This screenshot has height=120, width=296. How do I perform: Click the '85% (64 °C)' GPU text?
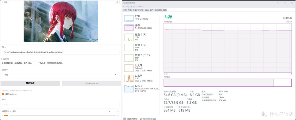(x=140, y=91)
